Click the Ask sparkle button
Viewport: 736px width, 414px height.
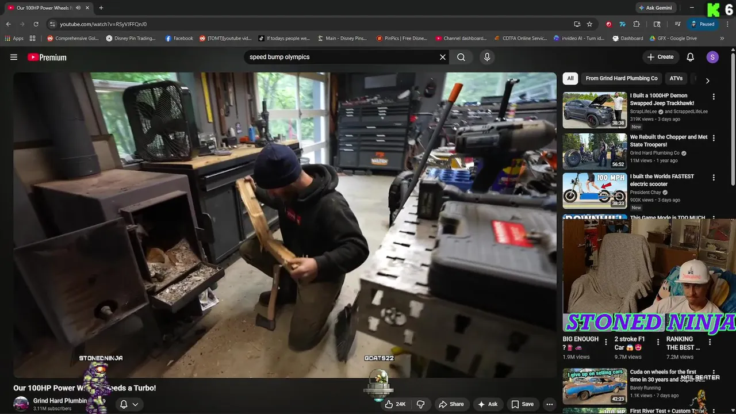(x=488, y=404)
